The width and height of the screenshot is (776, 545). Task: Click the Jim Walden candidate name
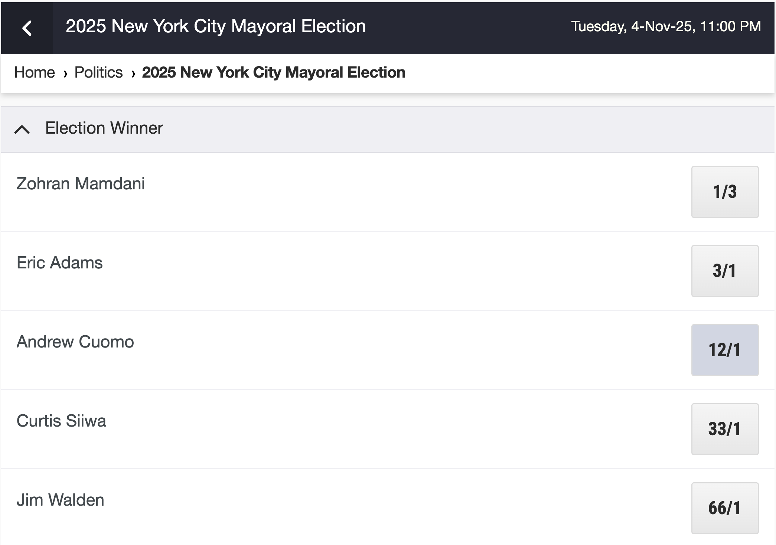tap(61, 500)
